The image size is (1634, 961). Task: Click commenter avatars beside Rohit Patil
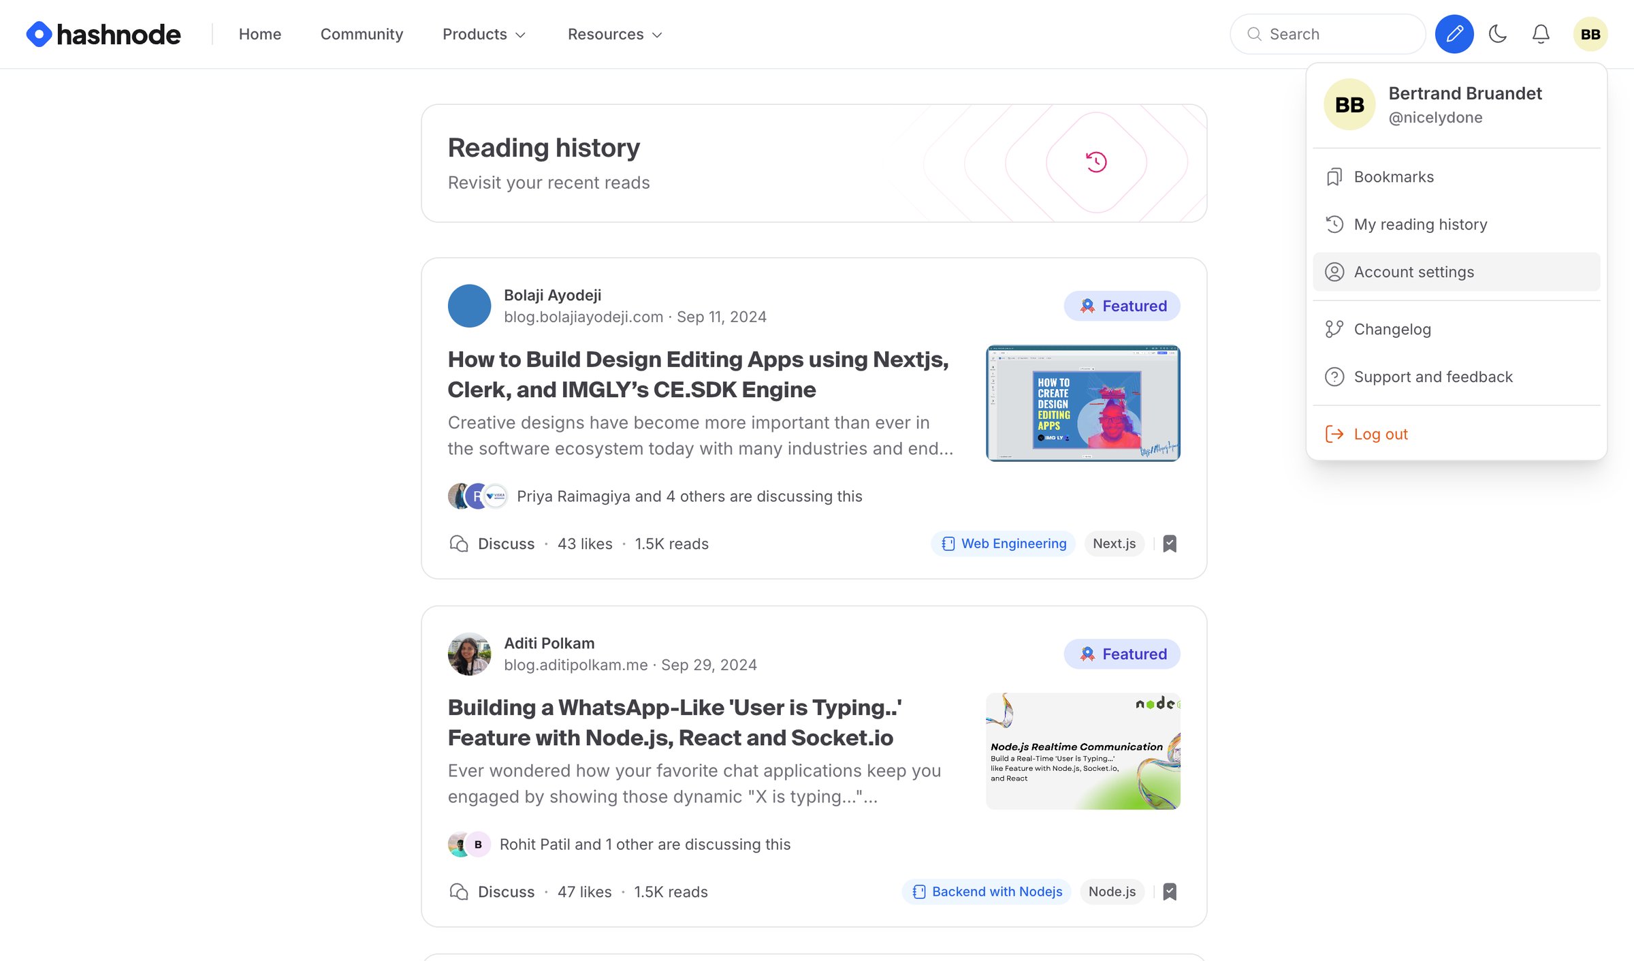[x=469, y=845]
